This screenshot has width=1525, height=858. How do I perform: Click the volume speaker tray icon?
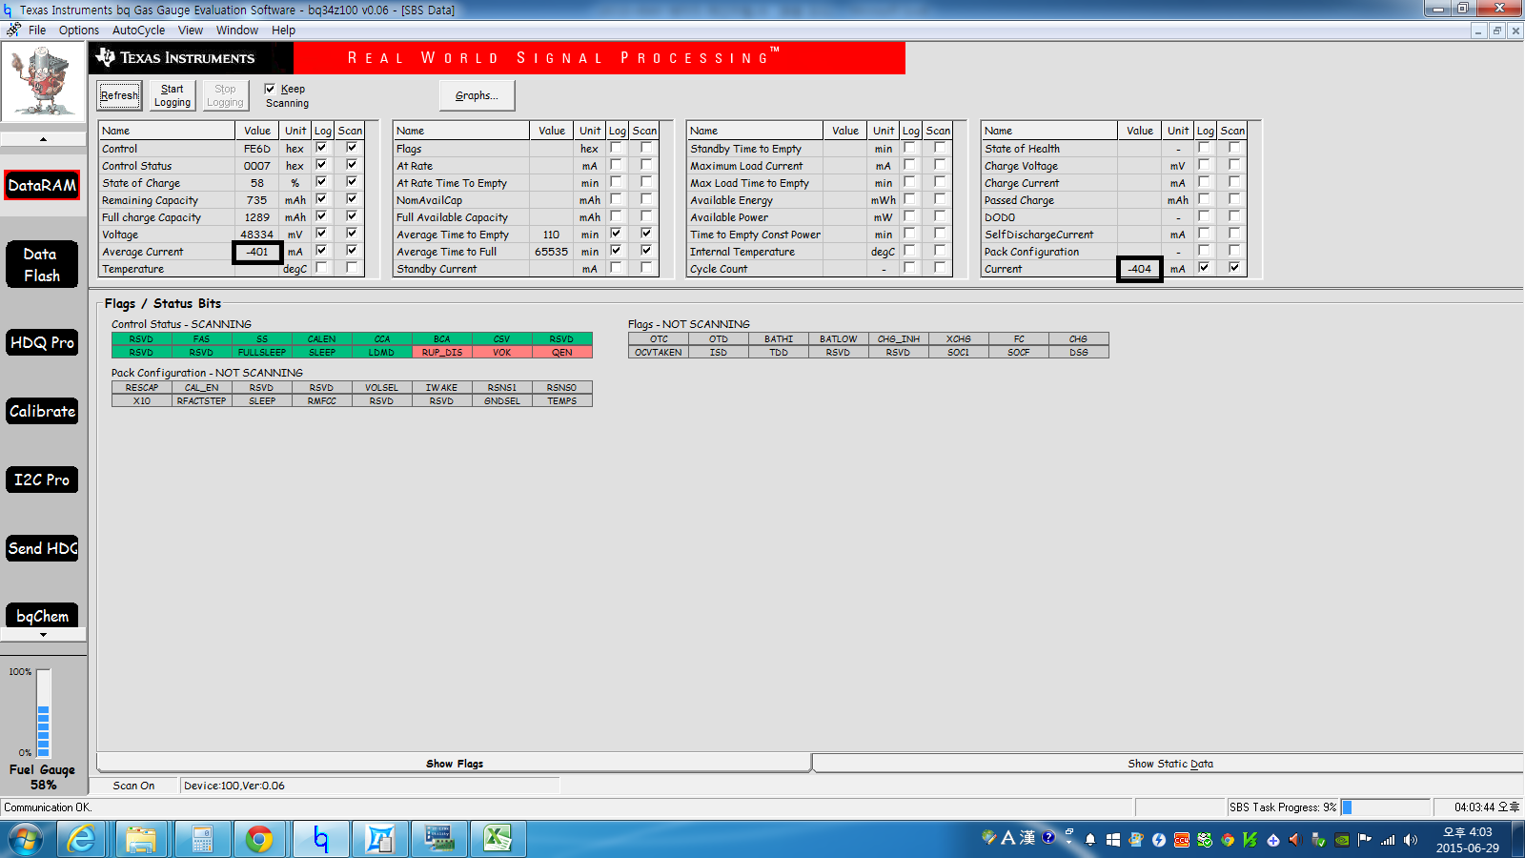[1411, 840]
